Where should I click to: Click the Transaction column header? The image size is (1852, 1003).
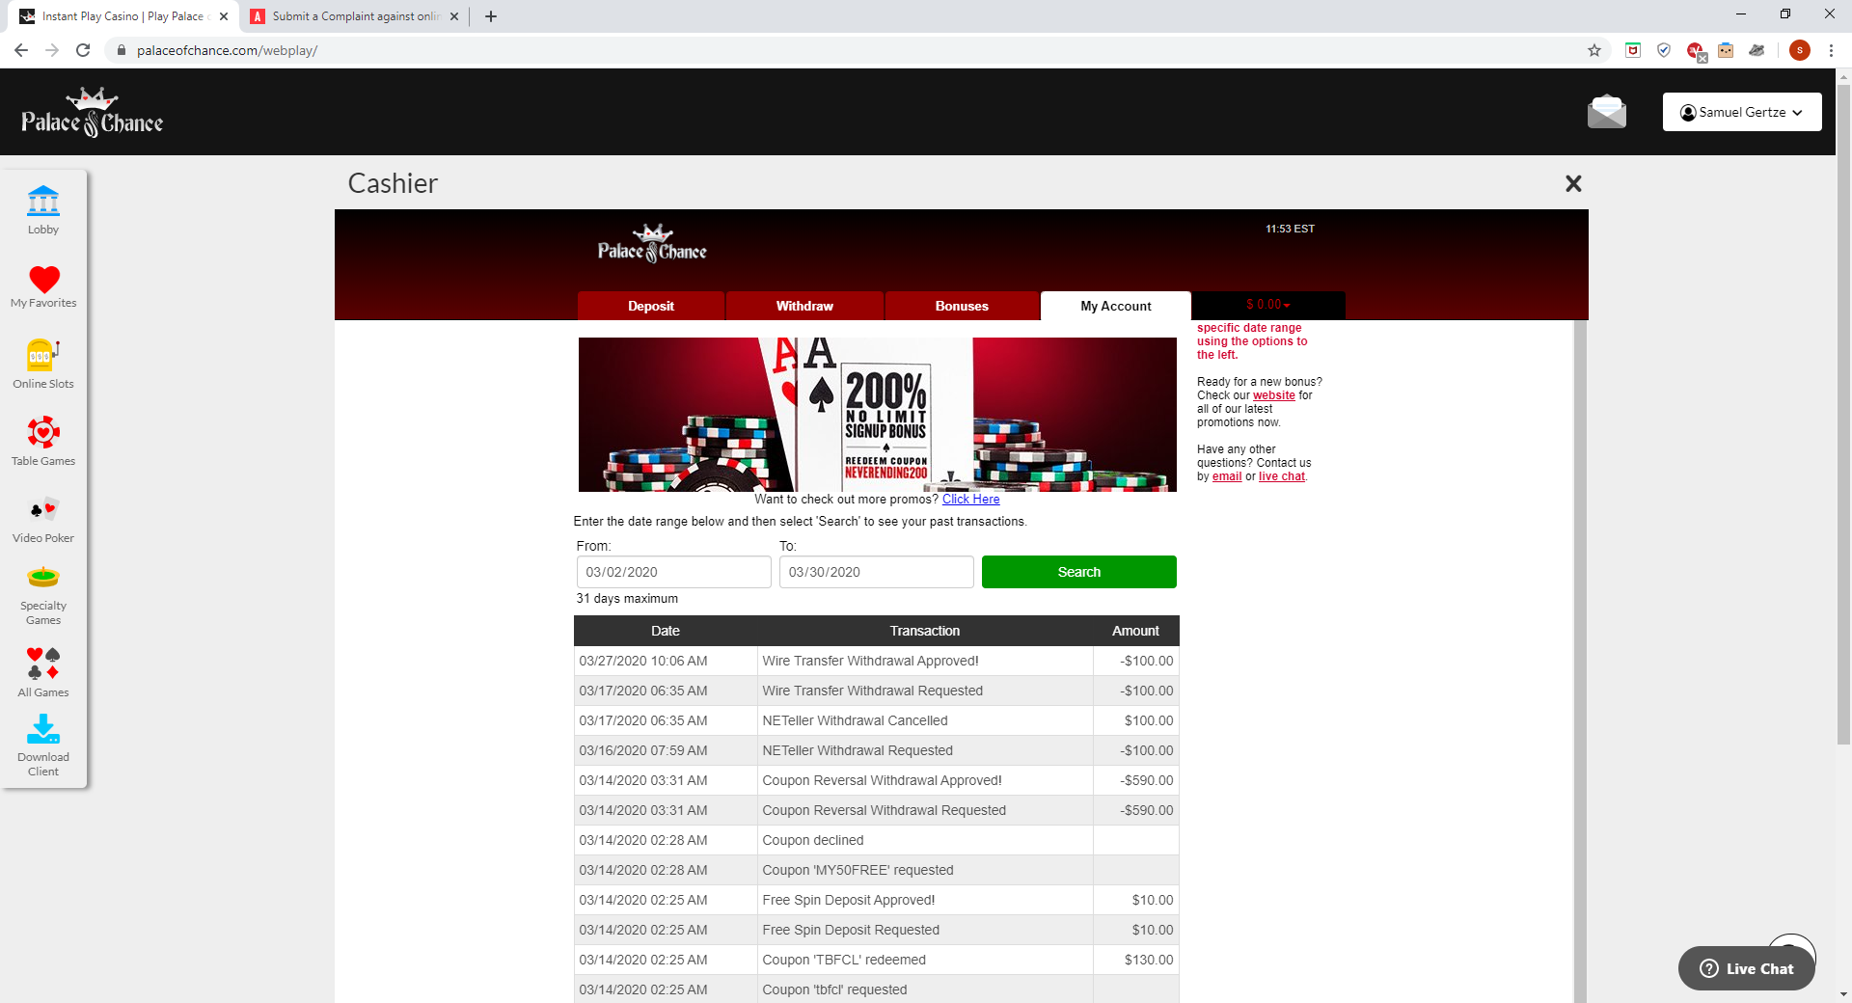925,631
